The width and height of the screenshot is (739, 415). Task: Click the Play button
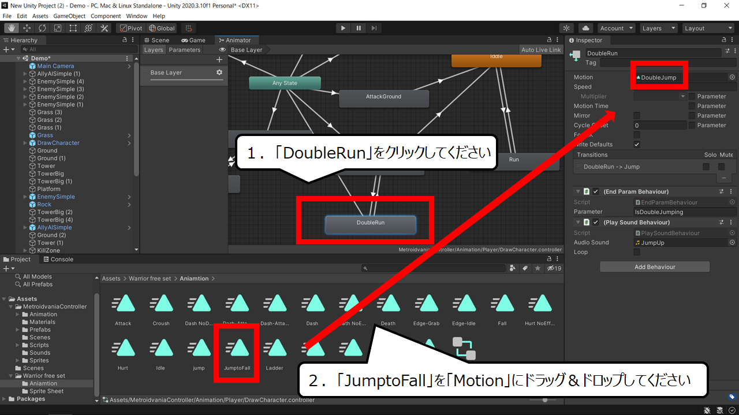point(343,28)
